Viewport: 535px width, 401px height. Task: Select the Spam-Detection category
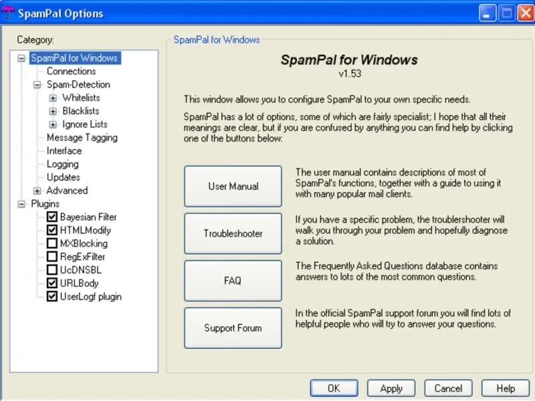click(78, 85)
